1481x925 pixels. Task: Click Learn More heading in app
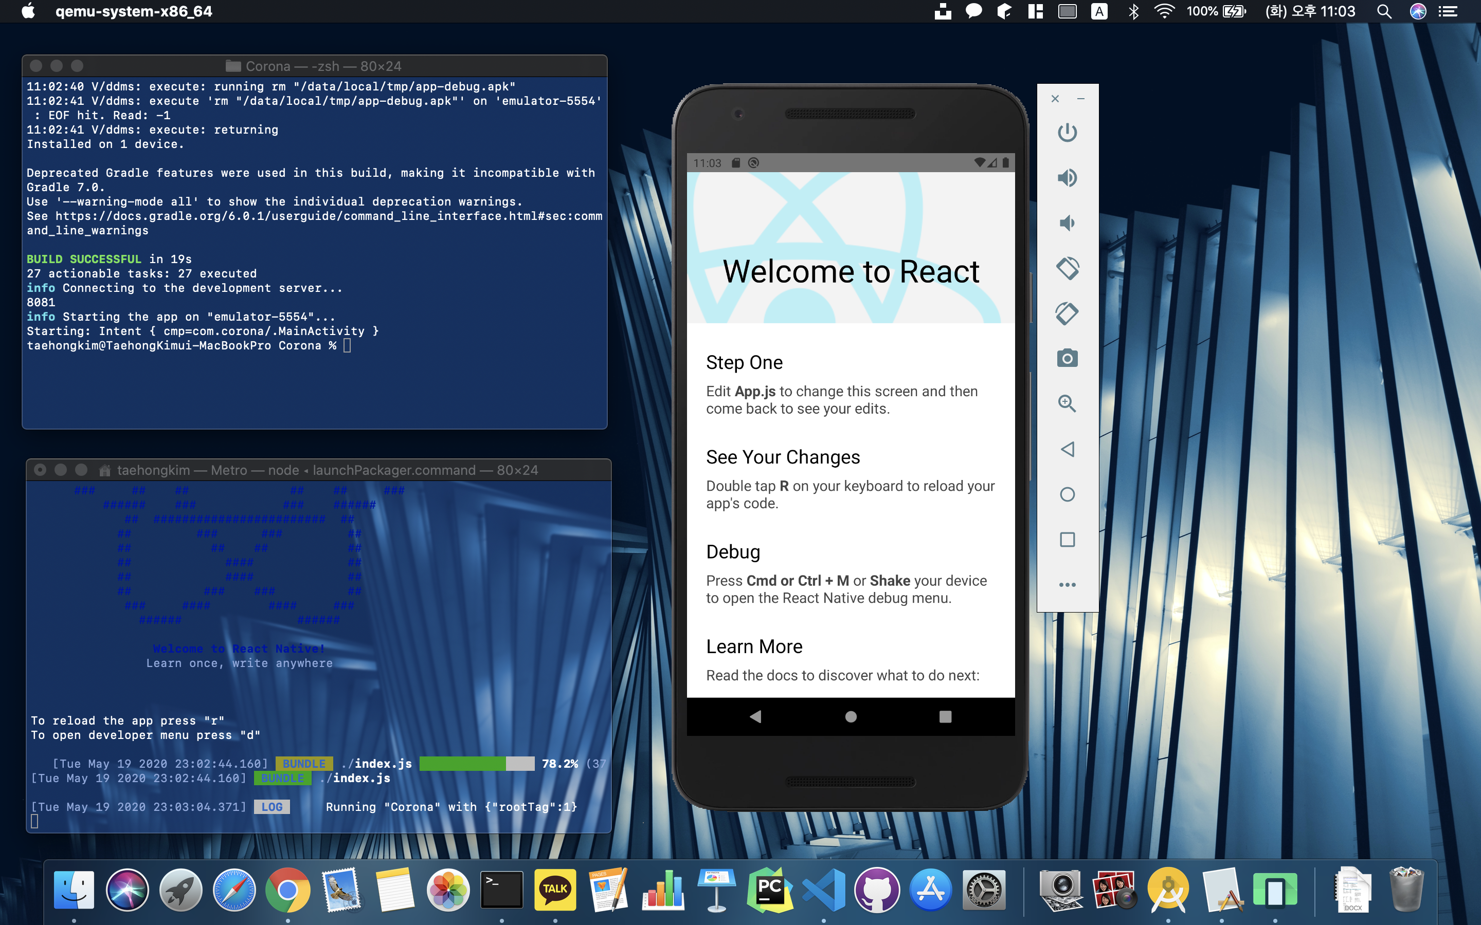754,646
